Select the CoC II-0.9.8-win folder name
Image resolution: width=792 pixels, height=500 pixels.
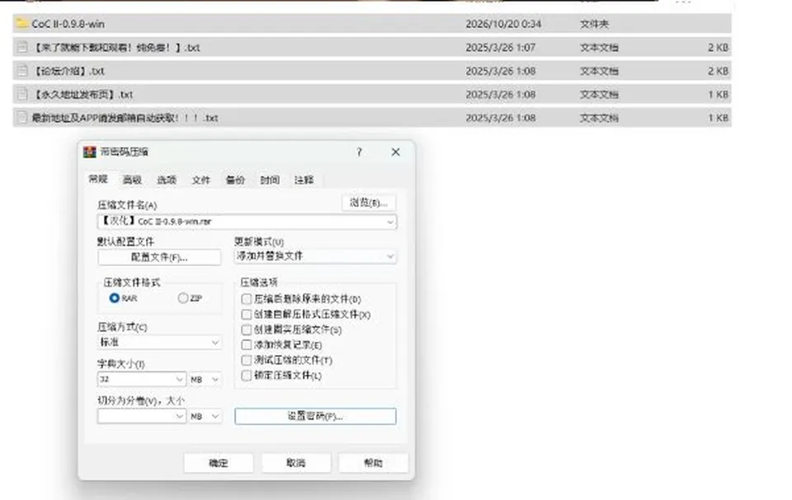click(68, 24)
